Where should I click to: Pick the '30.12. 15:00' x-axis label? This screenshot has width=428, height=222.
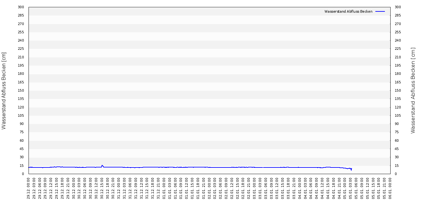click(x=102, y=188)
